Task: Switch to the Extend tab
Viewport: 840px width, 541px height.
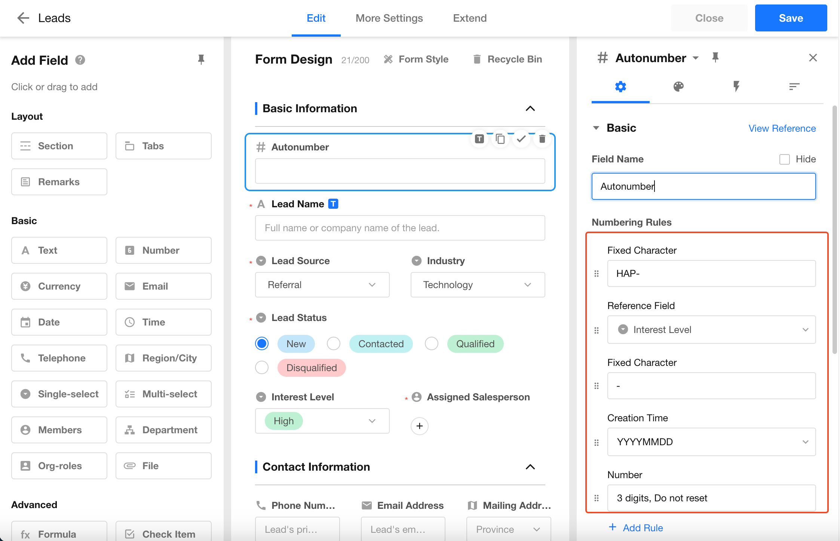Action: click(x=470, y=18)
